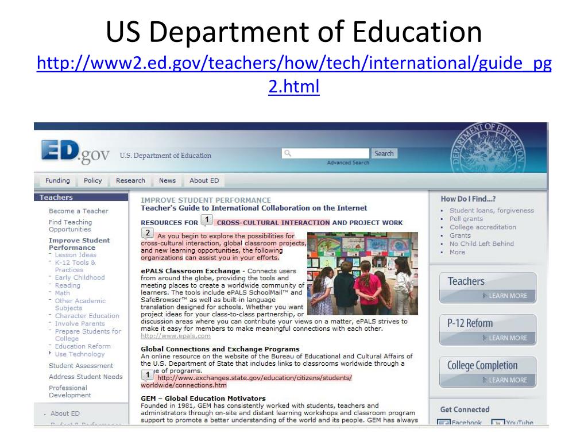Open Education Reform sidebar link
Image resolution: width=588 pixels, height=441 pixels.
pyautogui.click(x=83, y=346)
